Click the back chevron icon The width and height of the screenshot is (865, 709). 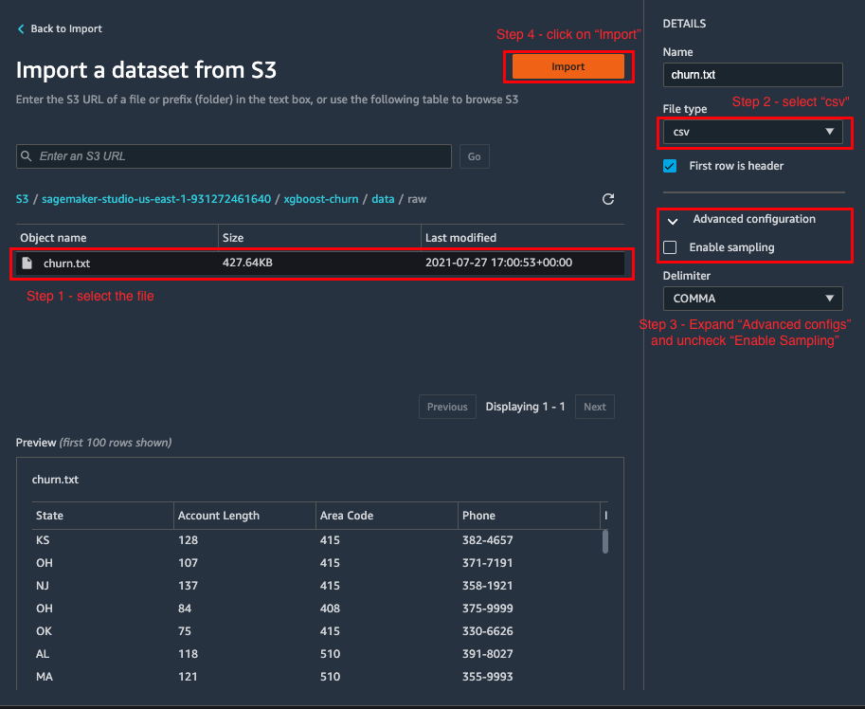click(21, 28)
